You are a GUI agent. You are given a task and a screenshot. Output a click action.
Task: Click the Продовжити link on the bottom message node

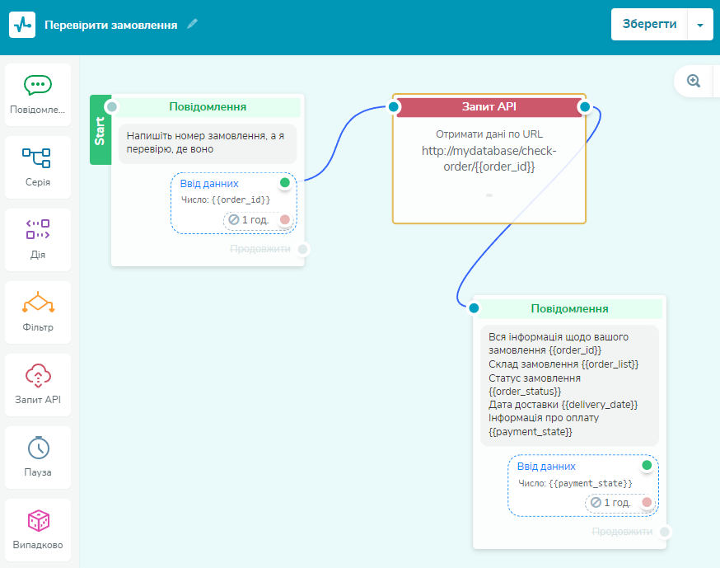click(622, 532)
